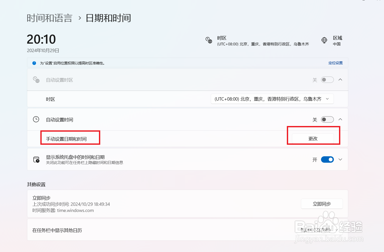Expand the 显示系统托盘中的时间和日期 chevron
Viewport: 384px width, 252px height.
340,160
